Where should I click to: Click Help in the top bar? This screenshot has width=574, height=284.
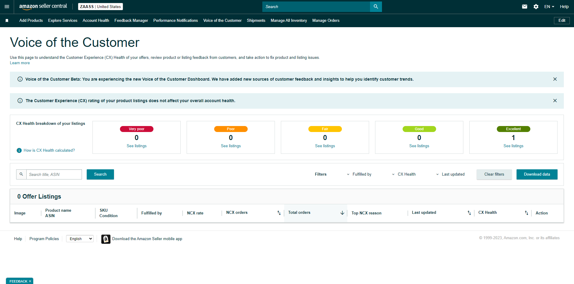click(564, 7)
